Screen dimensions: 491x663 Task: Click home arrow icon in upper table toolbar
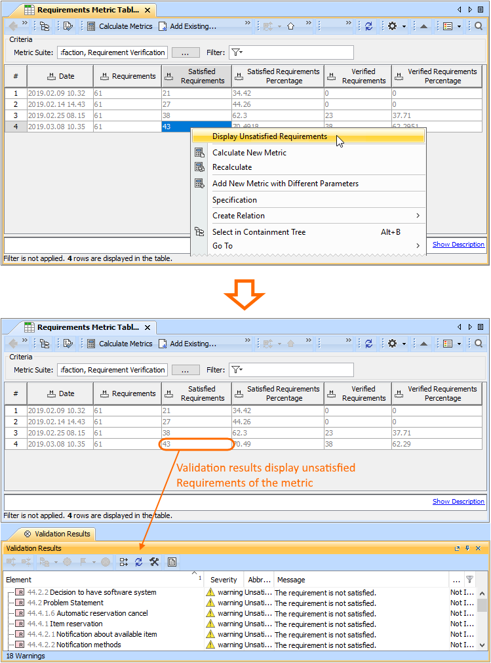pyautogui.click(x=290, y=26)
